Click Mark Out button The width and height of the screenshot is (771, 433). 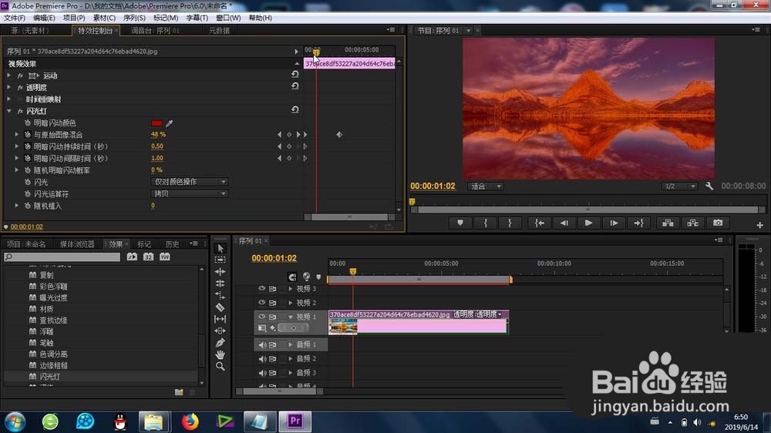(x=510, y=223)
